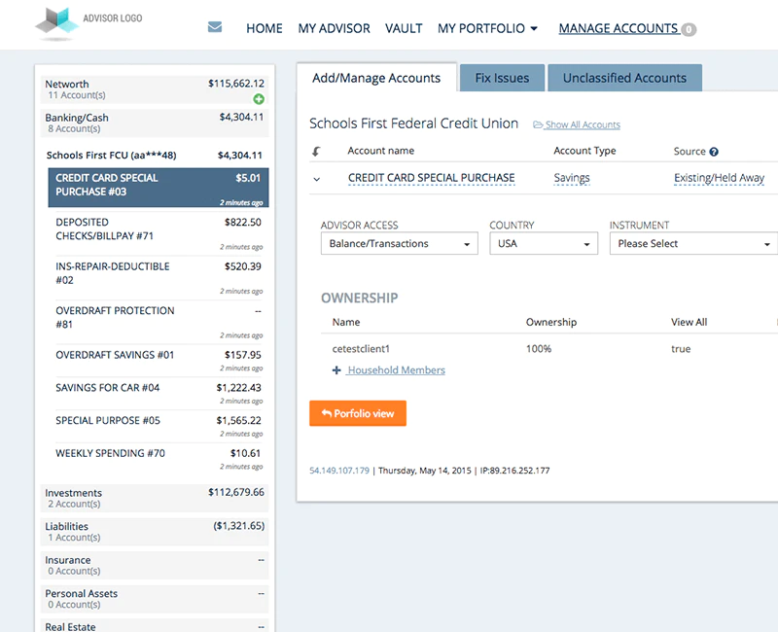This screenshot has width=778, height=632.
Task: Click the $112,679.66 investments amount
Action: tap(236, 492)
